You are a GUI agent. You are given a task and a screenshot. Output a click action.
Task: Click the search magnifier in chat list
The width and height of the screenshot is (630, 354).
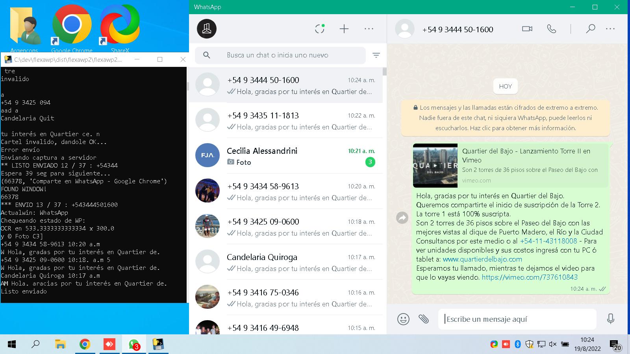207,55
